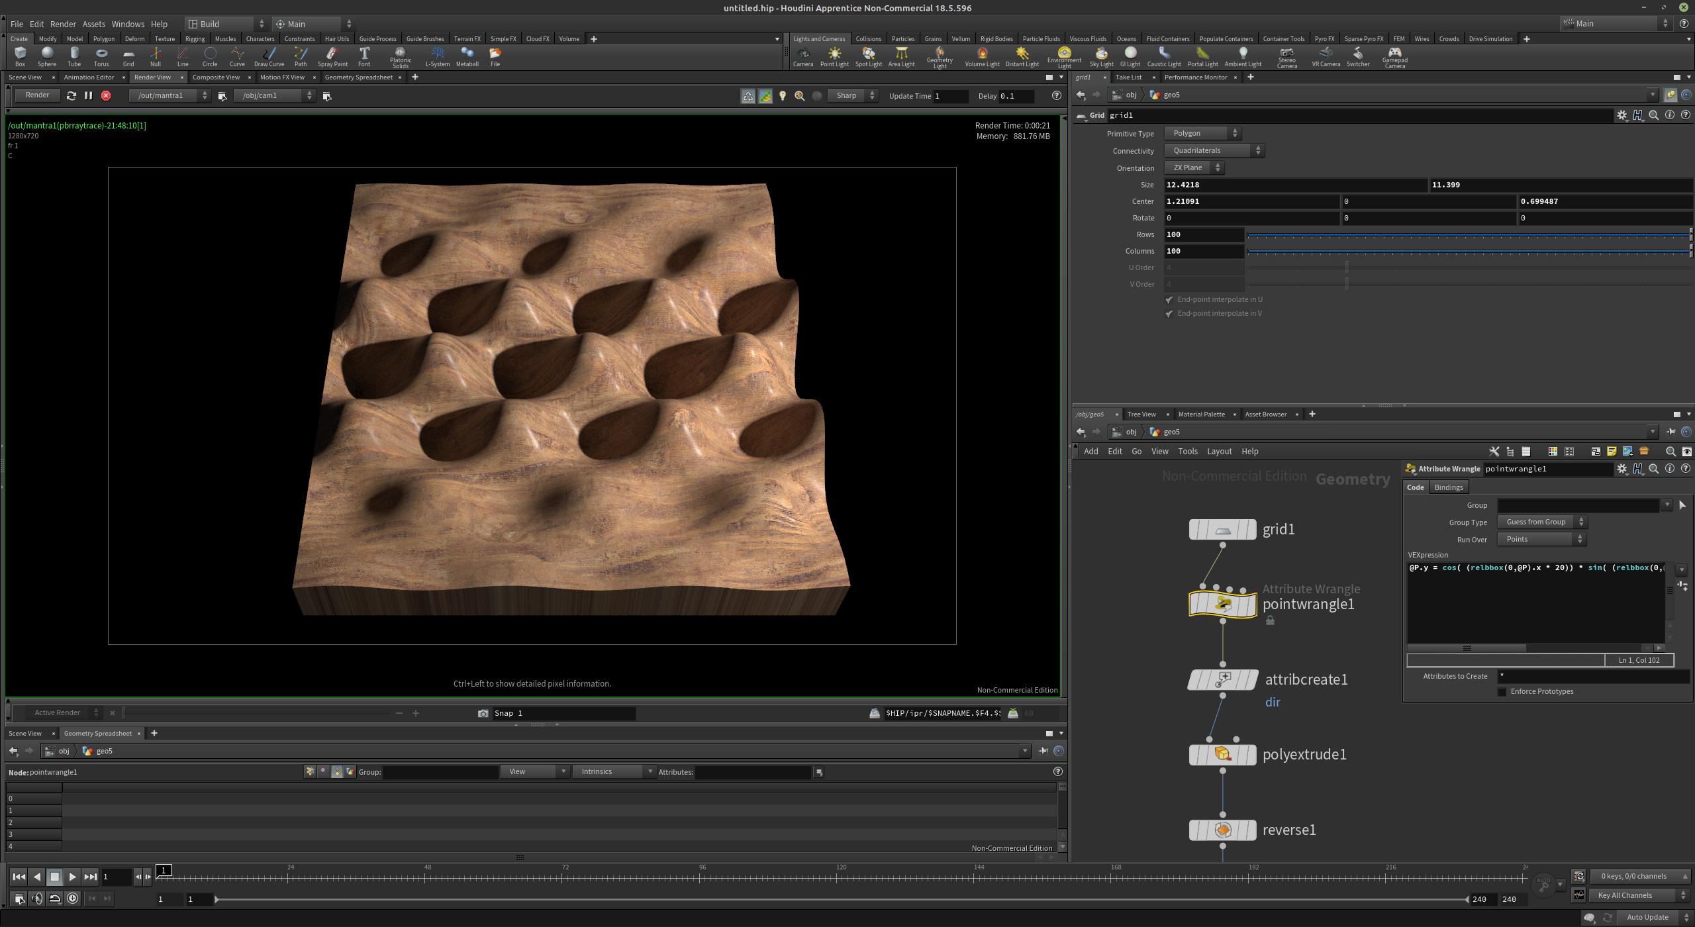
Task: Click the Code tab in VEXpression panel
Action: click(1416, 486)
